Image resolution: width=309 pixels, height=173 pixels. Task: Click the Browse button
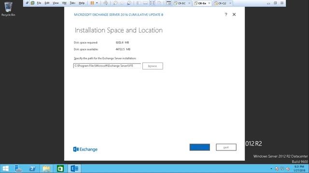(x=153, y=66)
